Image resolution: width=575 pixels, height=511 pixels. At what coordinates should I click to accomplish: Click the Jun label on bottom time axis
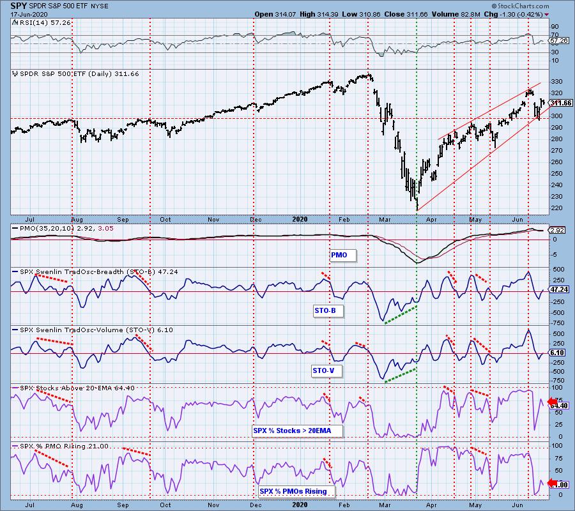(517, 505)
